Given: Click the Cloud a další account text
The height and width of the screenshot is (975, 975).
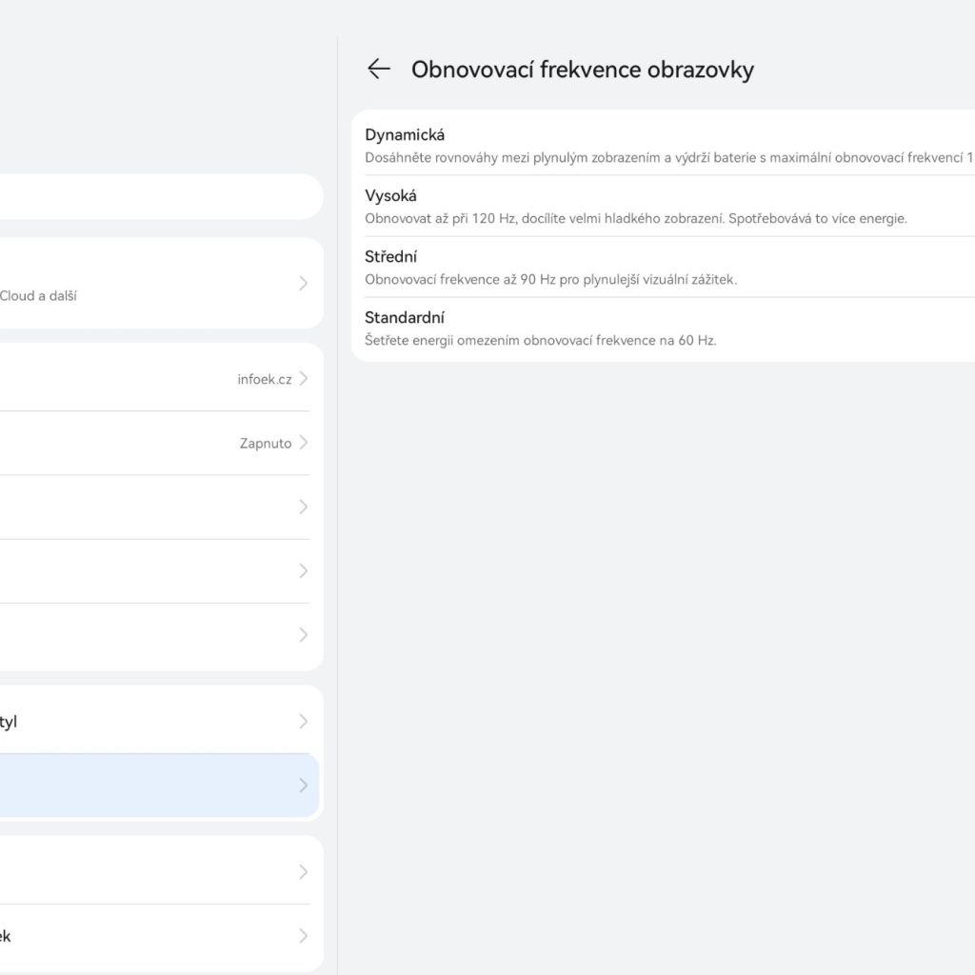Looking at the screenshot, I should click(x=38, y=296).
